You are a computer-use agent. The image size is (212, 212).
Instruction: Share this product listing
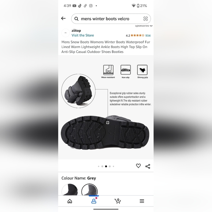pos(148,166)
